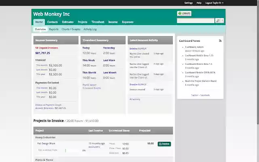Open the Fall Design Work project
Image resolution: width=259 pixels, height=162 pixels.
tap(46, 143)
